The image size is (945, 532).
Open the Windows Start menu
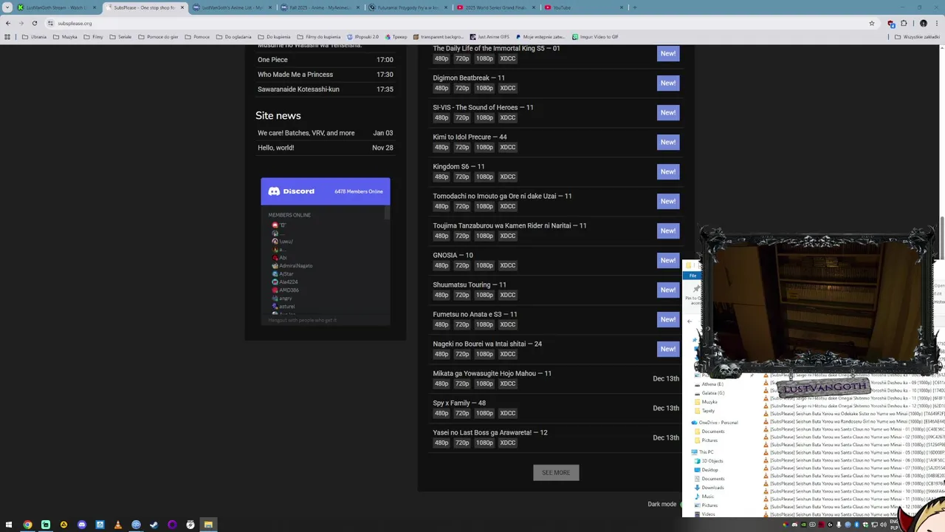point(8,525)
